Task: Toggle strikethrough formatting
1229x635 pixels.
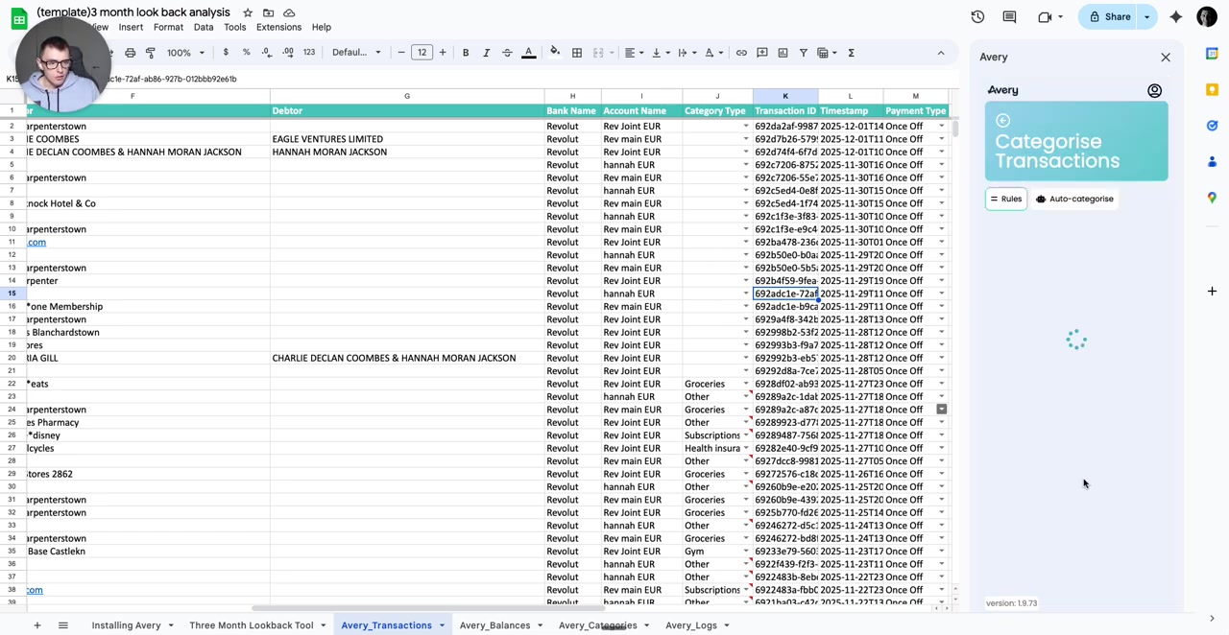Action: pos(507,53)
